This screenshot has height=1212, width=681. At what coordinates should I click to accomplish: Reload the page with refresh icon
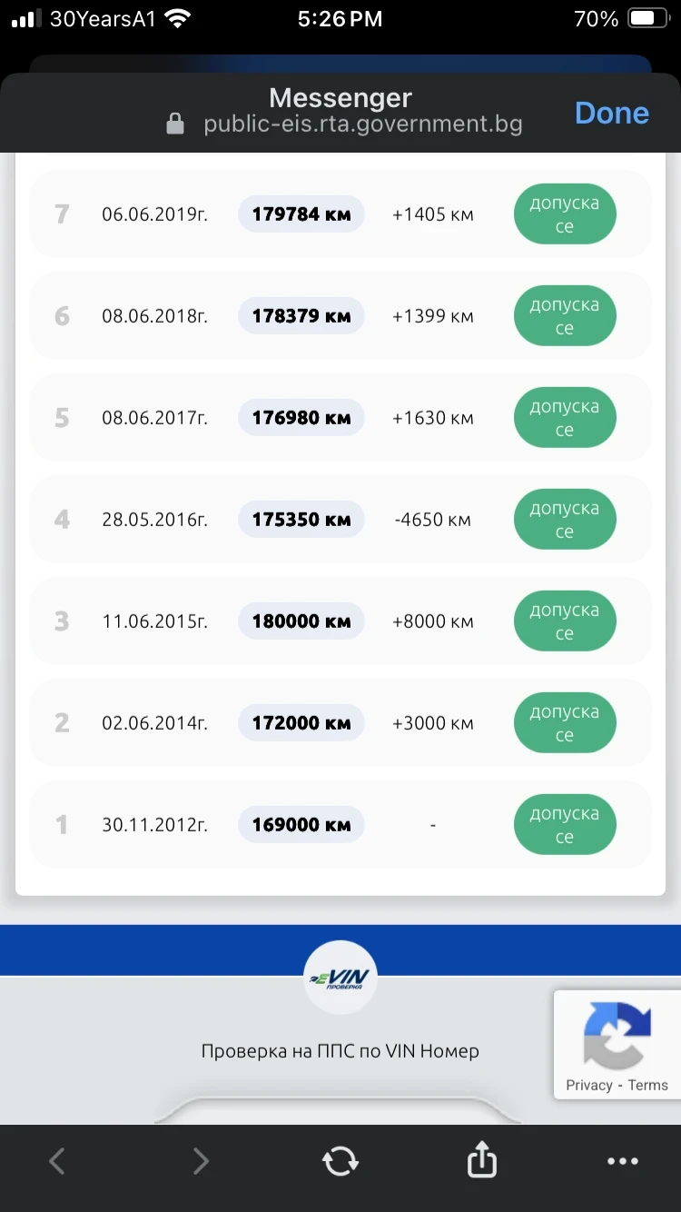point(340,1160)
